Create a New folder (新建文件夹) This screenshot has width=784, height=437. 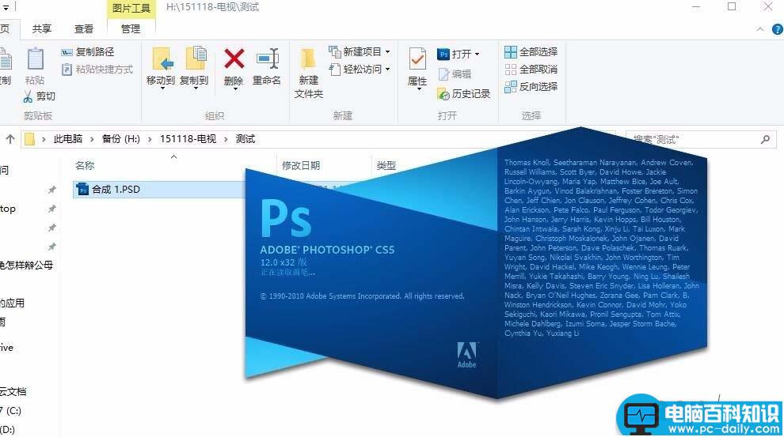309,73
